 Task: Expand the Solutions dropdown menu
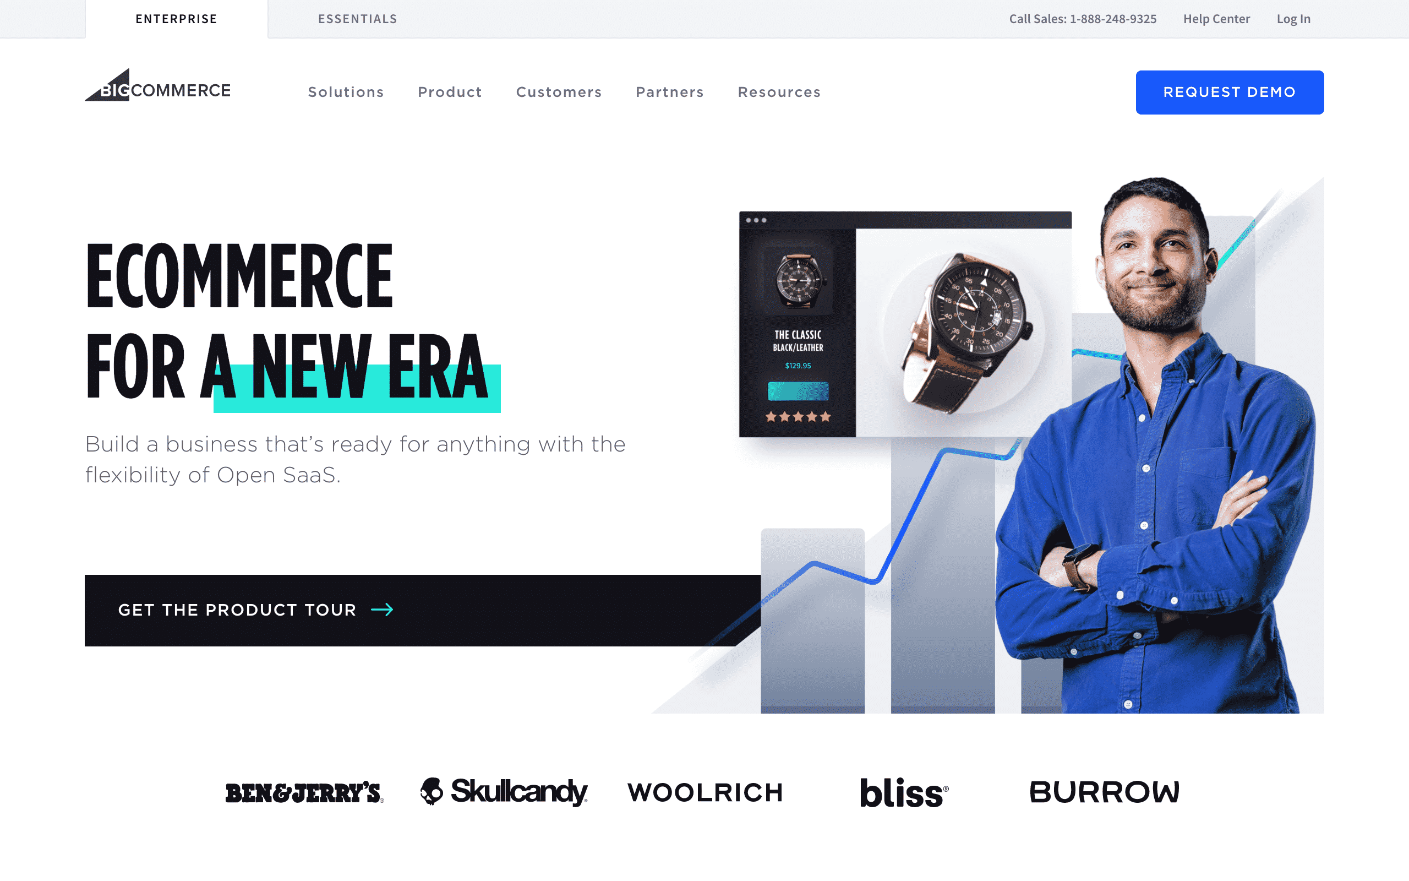click(x=345, y=91)
